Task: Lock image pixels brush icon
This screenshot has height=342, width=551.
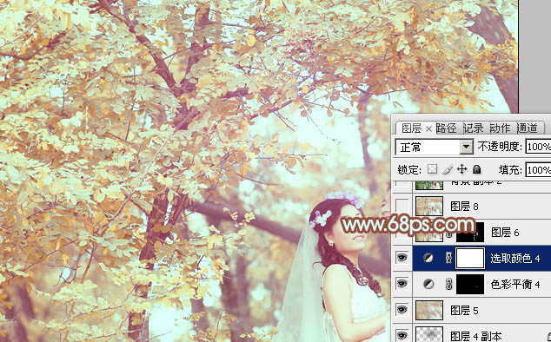Action: click(448, 169)
